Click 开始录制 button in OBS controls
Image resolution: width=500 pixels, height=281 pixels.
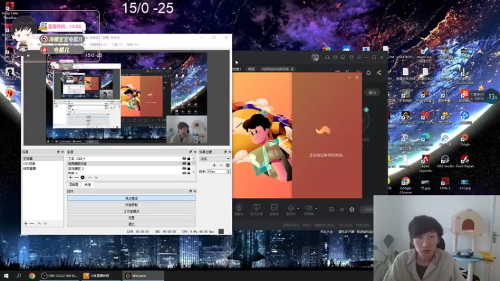pyautogui.click(x=131, y=205)
